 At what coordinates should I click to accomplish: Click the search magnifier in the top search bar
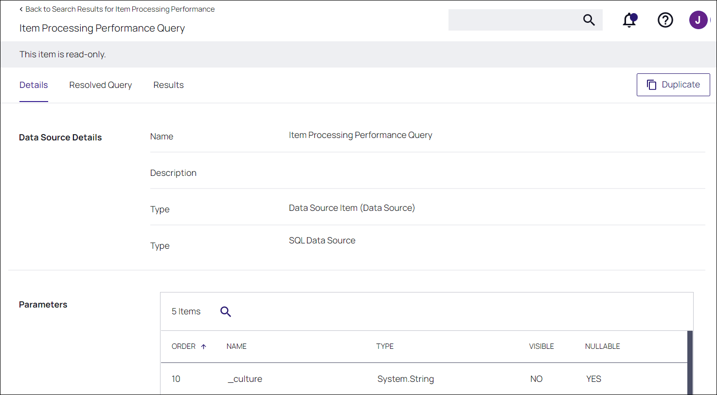(589, 20)
